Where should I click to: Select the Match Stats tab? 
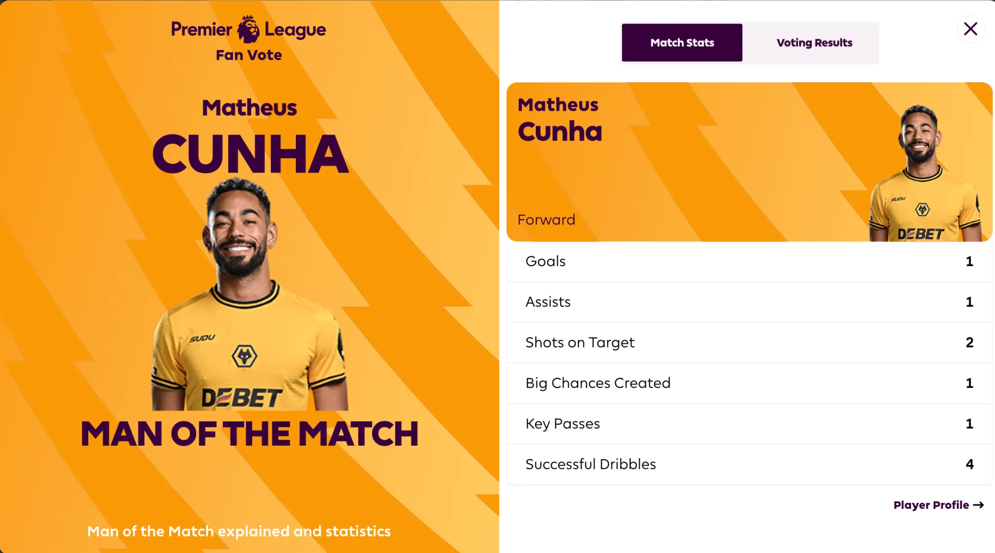point(682,43)
